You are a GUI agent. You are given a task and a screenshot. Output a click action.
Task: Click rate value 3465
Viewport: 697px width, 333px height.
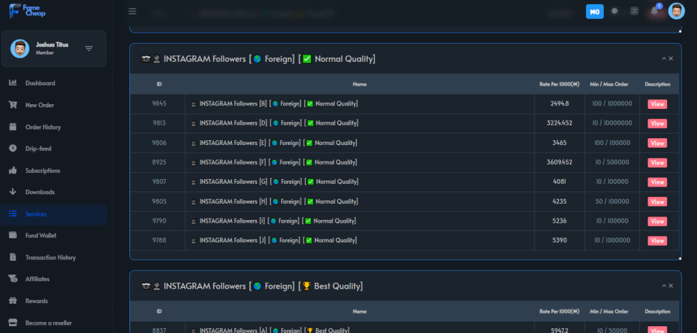pos(560,143)
